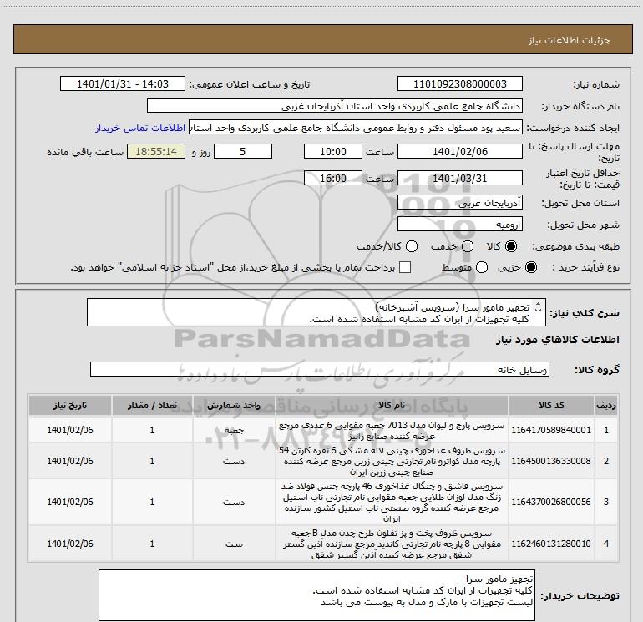Click the unit cell ست in row 4
The width and height of the screenshot is (643, 622).
[x=234, y=544]
